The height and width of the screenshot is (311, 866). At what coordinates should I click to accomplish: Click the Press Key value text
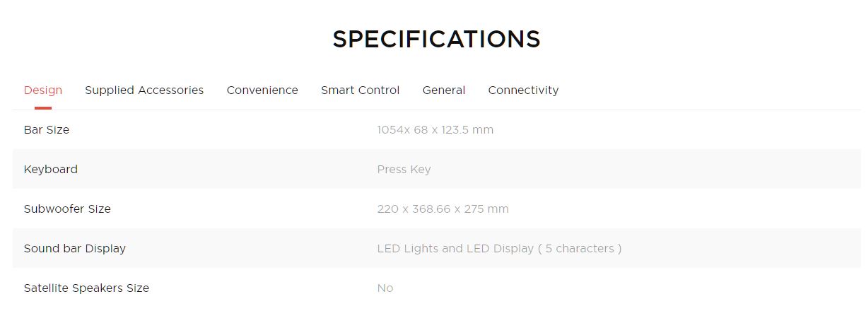click(404, 170)
